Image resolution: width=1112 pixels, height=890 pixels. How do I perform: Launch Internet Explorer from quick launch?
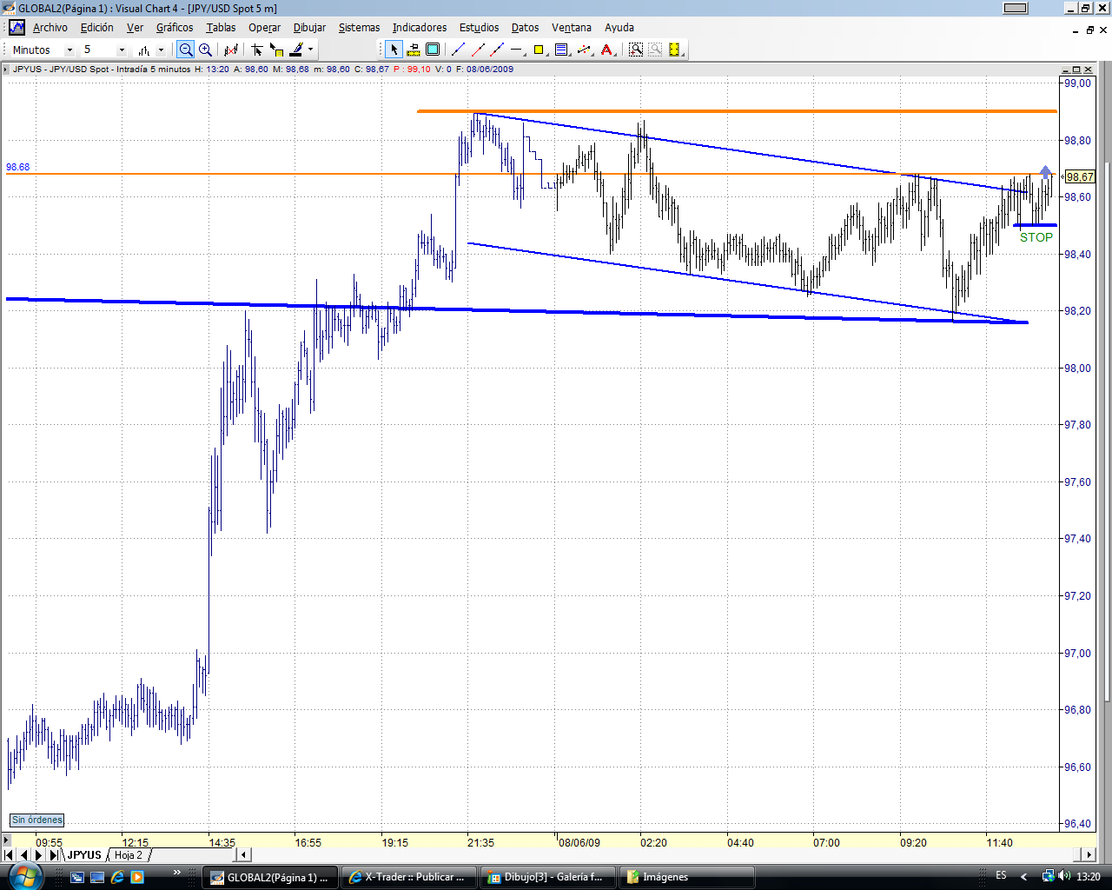(117, 877)
